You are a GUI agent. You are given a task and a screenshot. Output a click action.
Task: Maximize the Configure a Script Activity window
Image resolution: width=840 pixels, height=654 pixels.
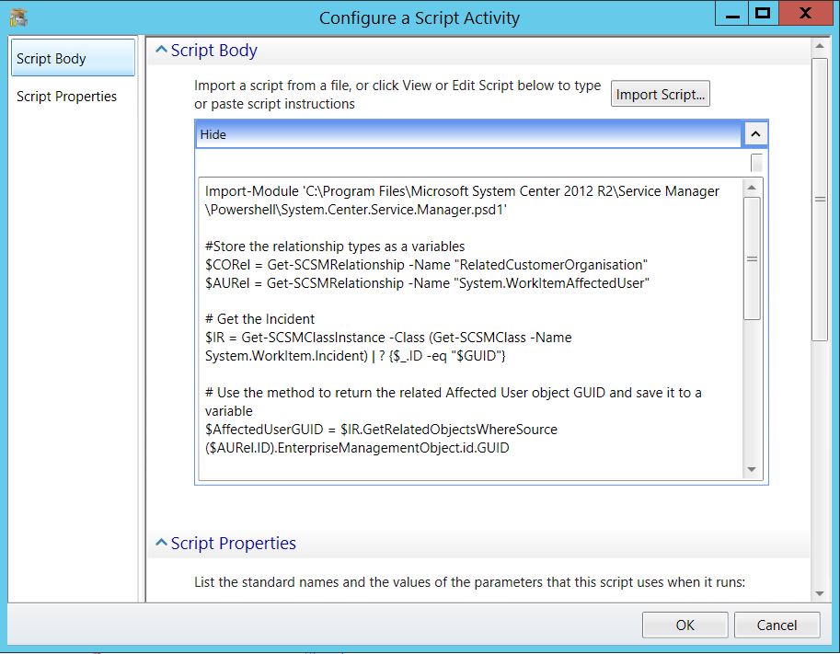[x=761, y=14]
